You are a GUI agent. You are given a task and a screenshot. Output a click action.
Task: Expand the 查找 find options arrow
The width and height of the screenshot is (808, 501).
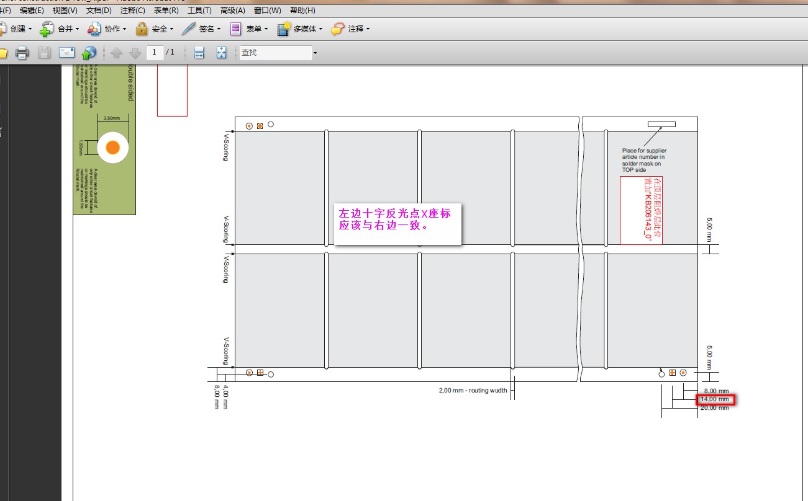[x=315, y=53]
